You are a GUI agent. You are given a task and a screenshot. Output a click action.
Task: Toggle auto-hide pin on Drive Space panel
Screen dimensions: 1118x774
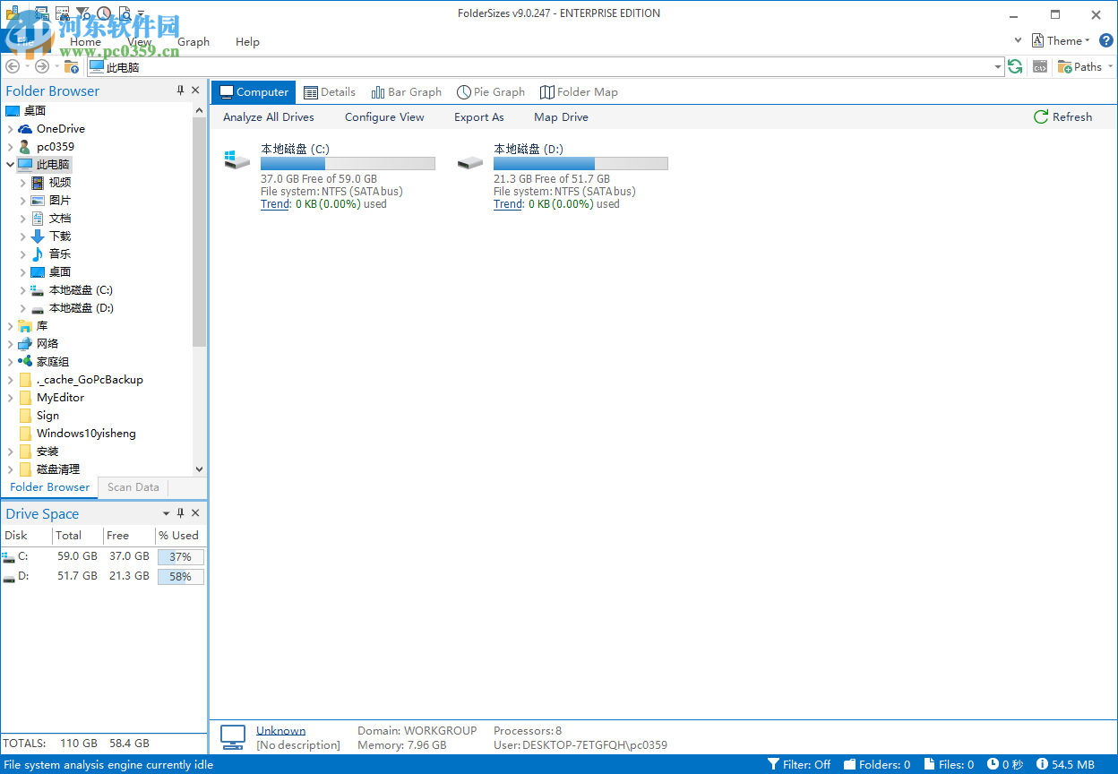click(x=180, y=512)
